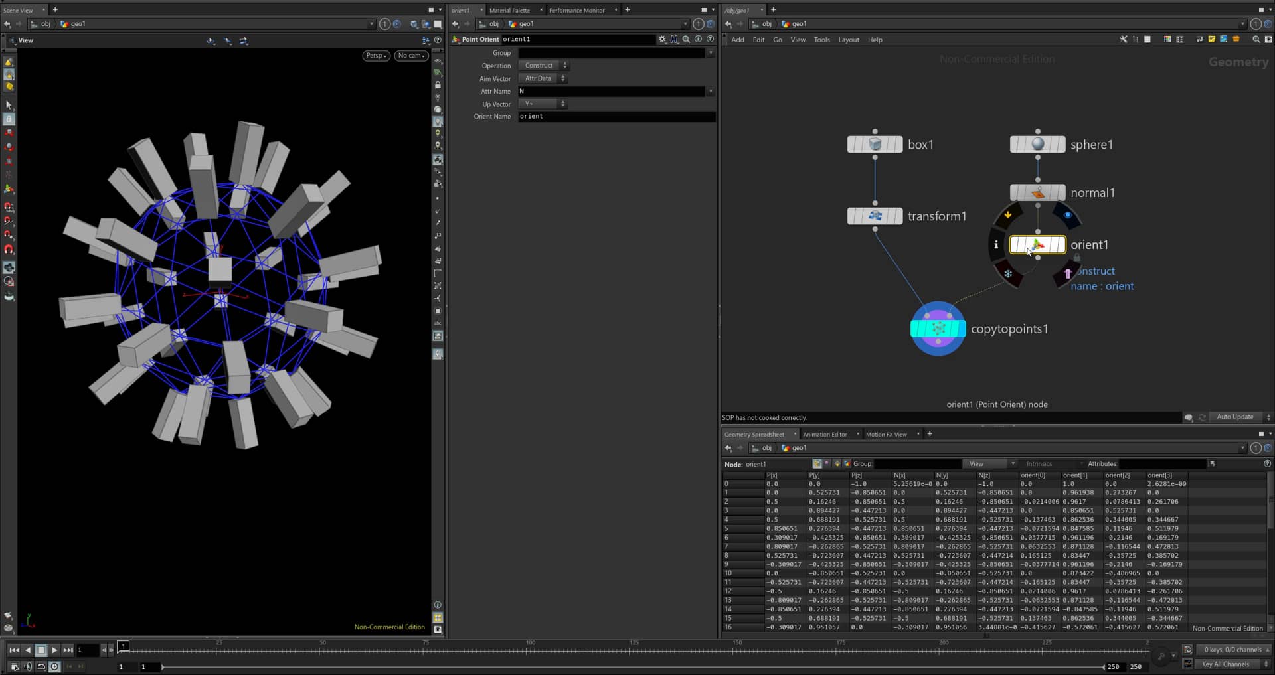Viewport: 1275px width, 675px height.
Task: Open the No cam camera menu
Action: (x=411, y=56)
